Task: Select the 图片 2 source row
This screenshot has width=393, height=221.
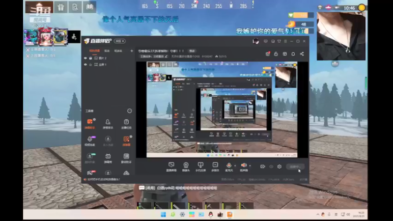Action: click(x=108, y=58)
